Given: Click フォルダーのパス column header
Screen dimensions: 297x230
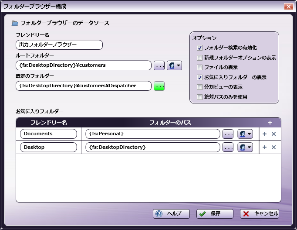Looking at the screenshot, I should pos(170,123).
